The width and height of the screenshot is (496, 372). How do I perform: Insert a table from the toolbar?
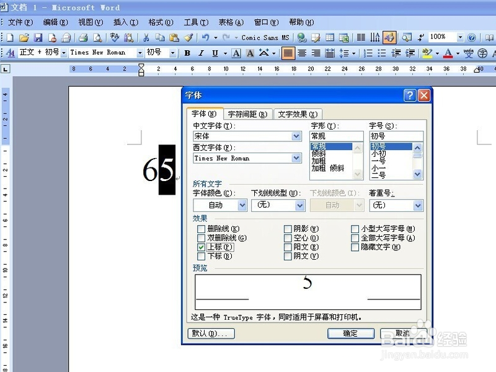(330, 38)
